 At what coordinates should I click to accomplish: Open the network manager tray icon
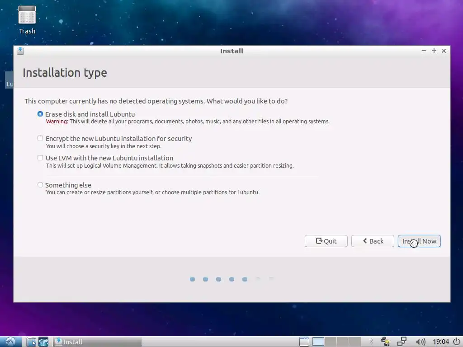tap(385, 342)
